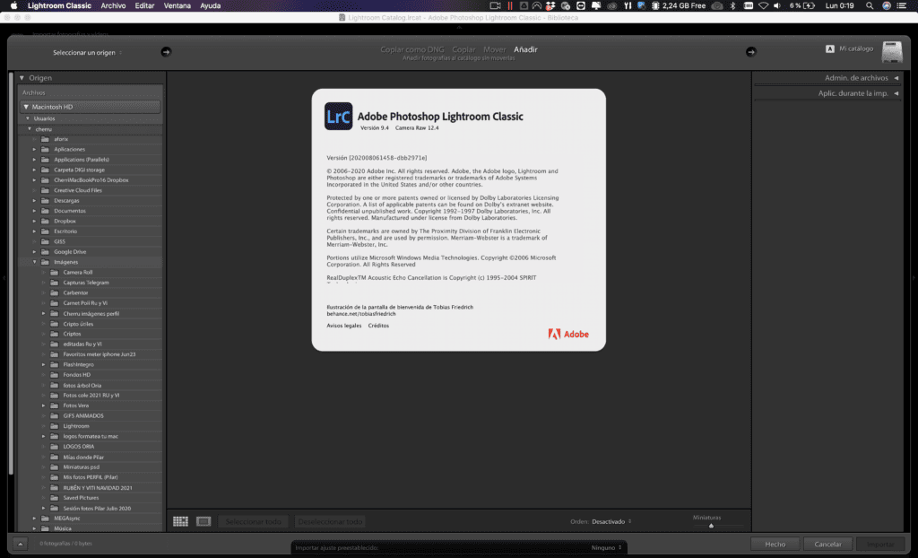Screen dimensions: 918x558
Task: Open Avisos legales link in About dialog
Action: [344, 326]
